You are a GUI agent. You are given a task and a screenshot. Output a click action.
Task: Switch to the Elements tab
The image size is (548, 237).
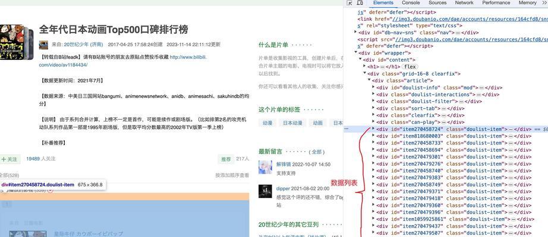383,3
